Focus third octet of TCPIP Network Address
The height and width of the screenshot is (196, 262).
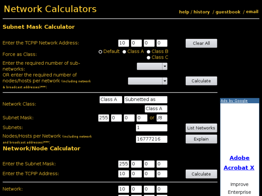(x=149, y=43)
